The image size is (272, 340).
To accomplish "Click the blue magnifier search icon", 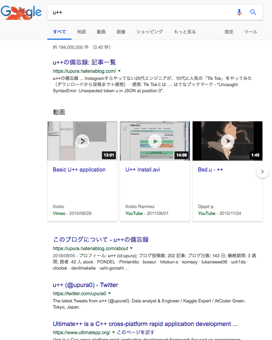I will coord(253,12).
